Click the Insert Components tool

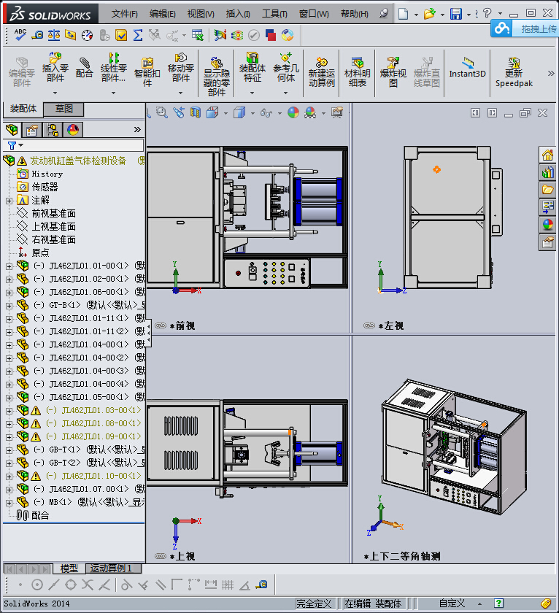click(x=55, y=67)
